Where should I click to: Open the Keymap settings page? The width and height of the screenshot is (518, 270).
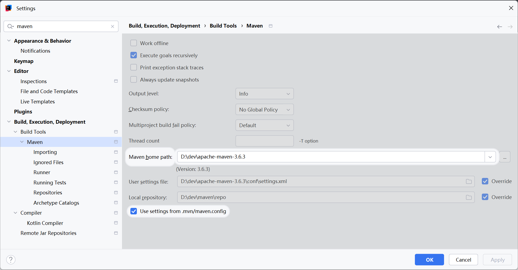pyautogui.click(x=24, y=61)
